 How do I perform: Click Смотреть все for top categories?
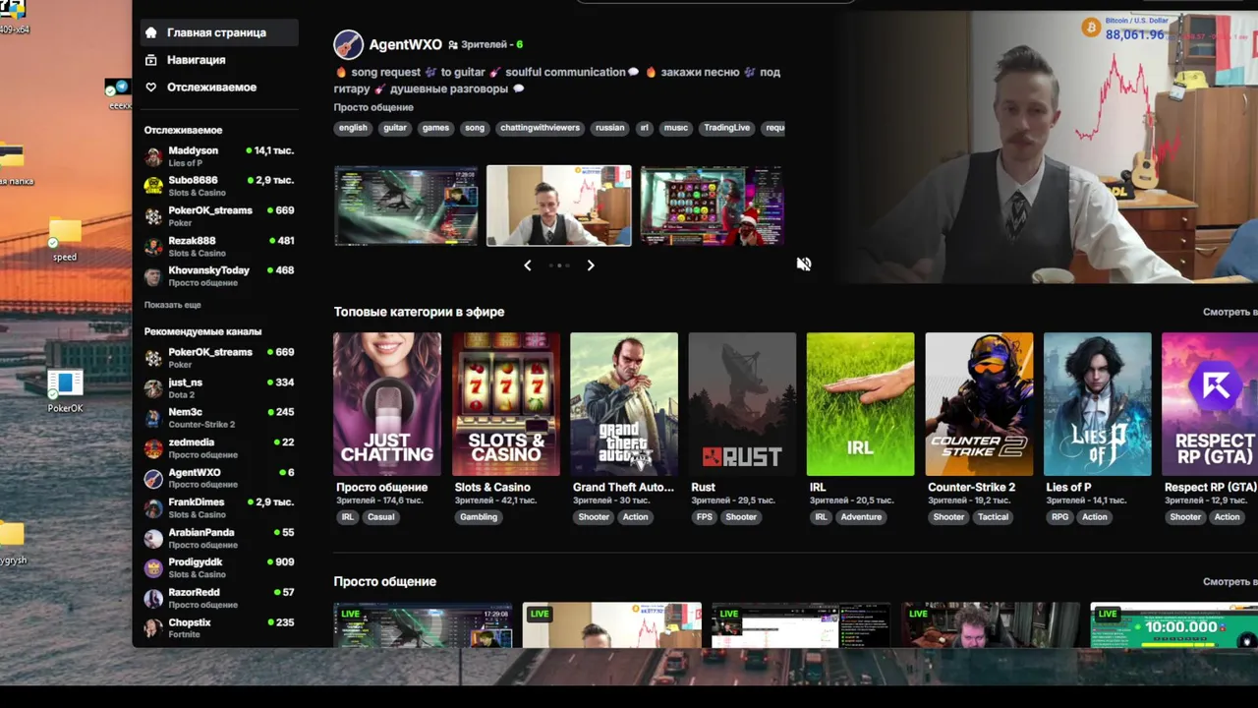[1229, 312]
